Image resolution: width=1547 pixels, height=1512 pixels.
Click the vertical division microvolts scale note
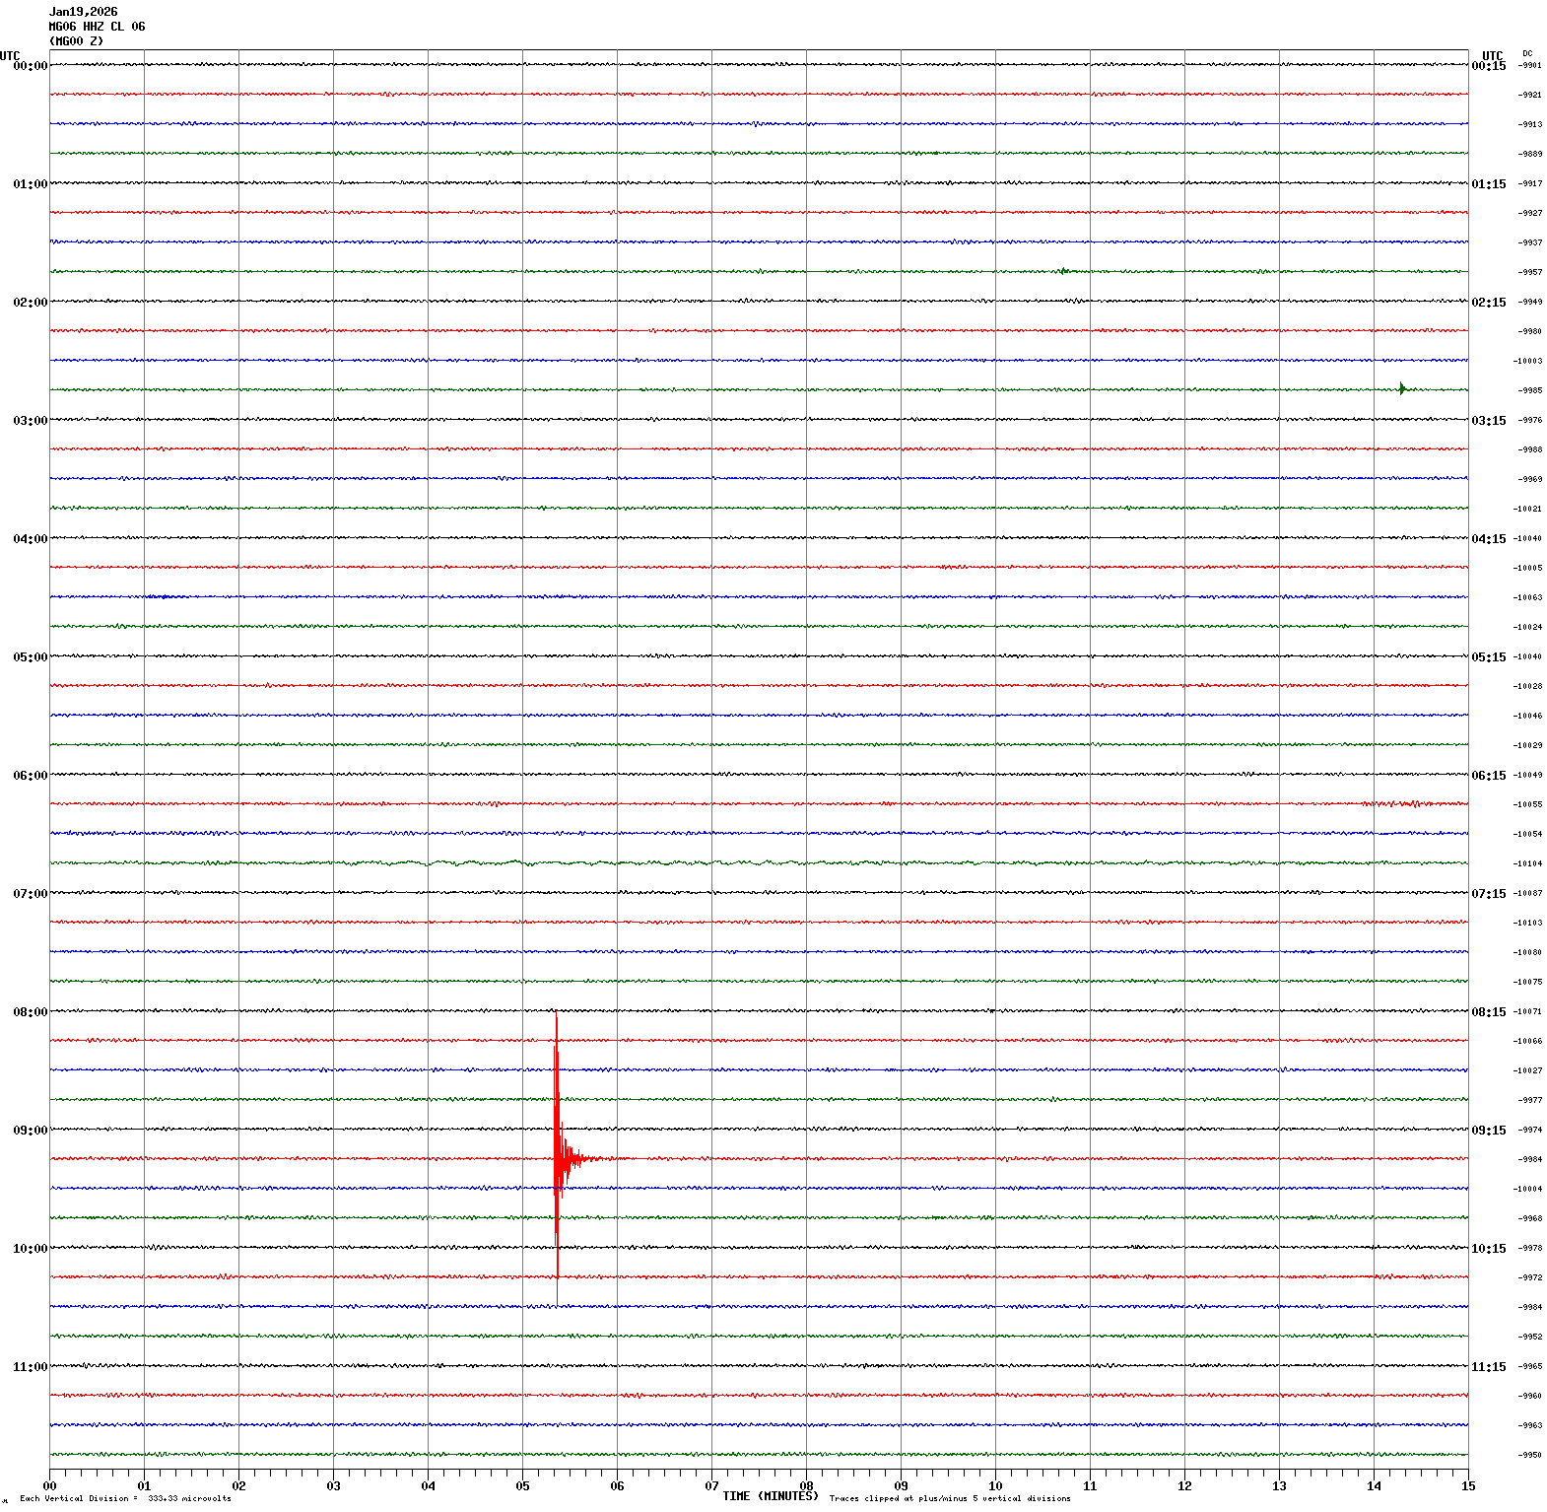click(x=125, y=1498)
